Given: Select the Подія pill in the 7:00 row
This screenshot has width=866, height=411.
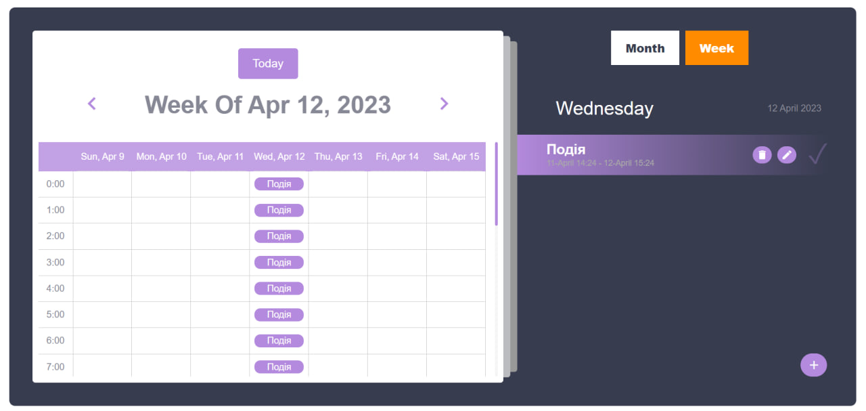Looking at the screenshot, I should [279, 366].
